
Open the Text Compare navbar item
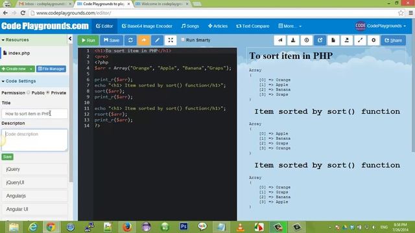point(253,26)
